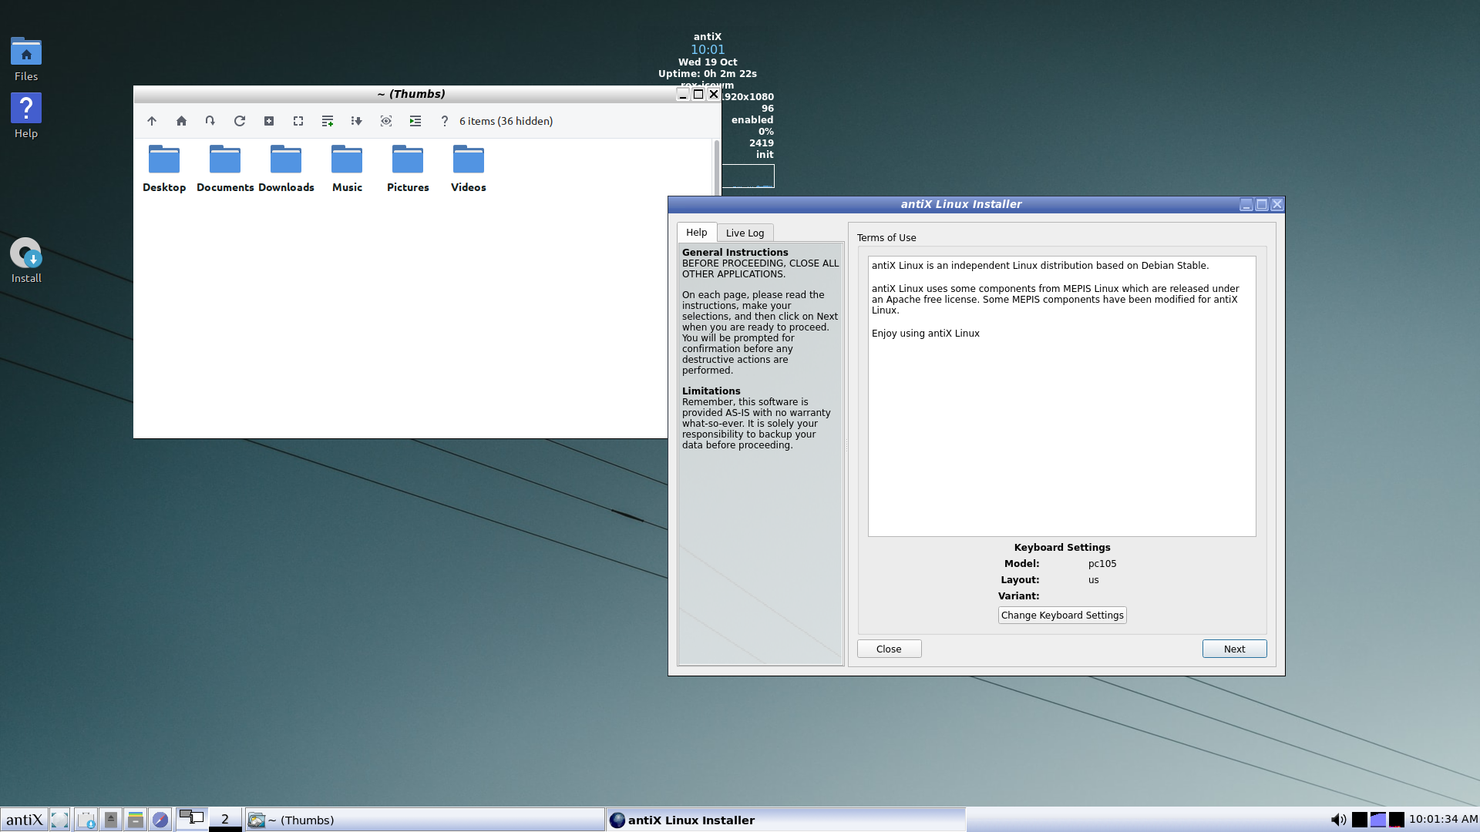This screenshot has height=832, width=1480.
Task: Click the 'Limitations' heading in Help panel
Action: 711,391
